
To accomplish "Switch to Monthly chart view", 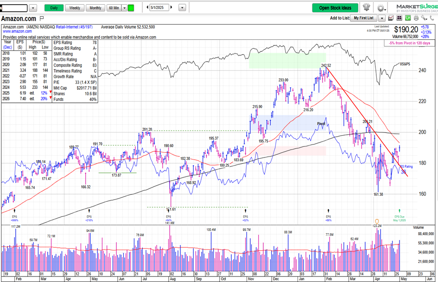I will coord(95,8).
